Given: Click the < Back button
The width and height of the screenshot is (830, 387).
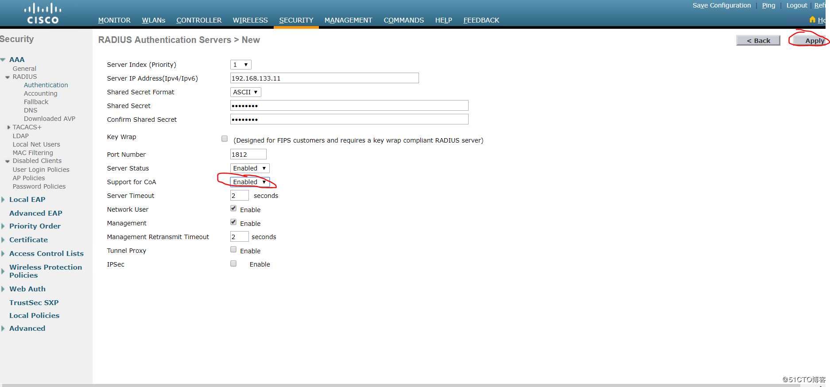Looking at the screenshot, I should coord(758,40).
